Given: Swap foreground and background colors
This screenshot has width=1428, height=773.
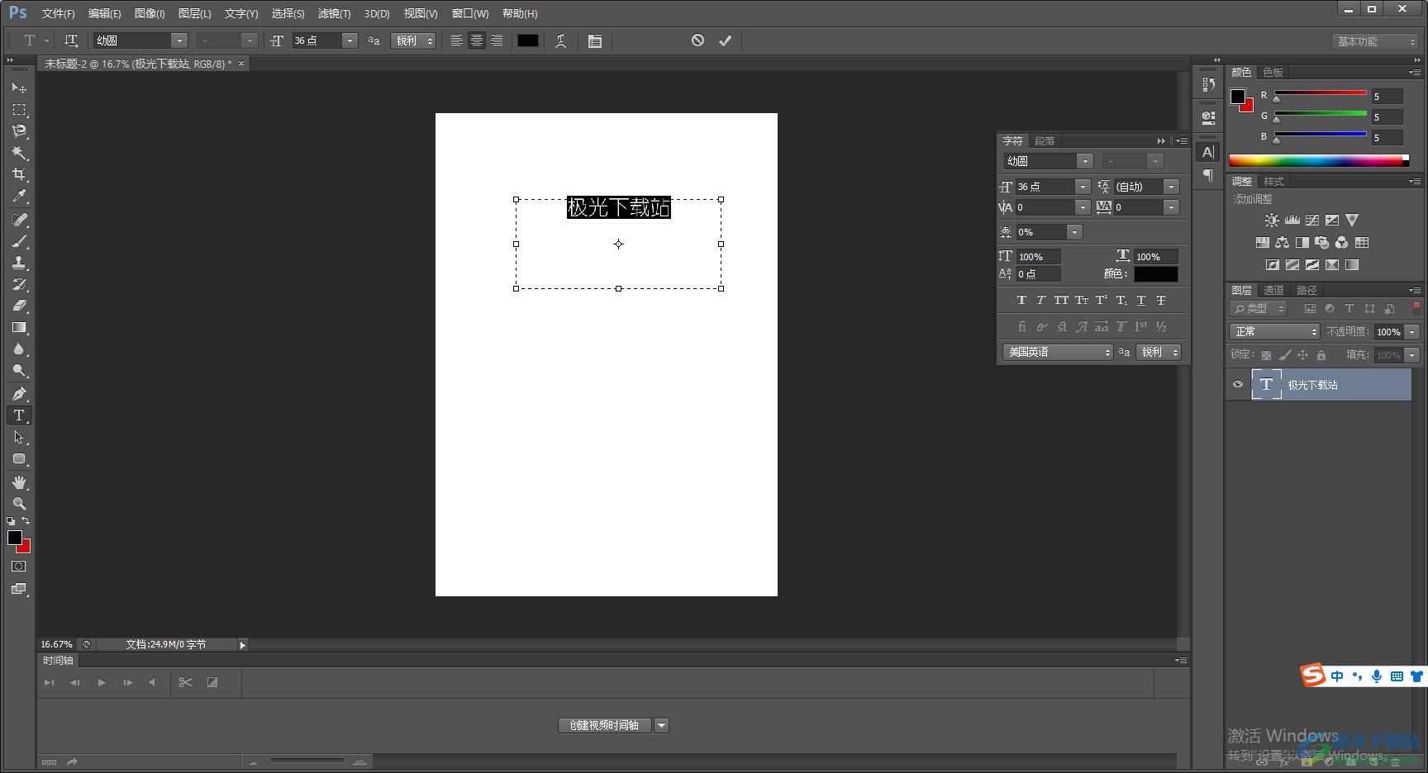Looking at the screenshot, I should point(26,520).
